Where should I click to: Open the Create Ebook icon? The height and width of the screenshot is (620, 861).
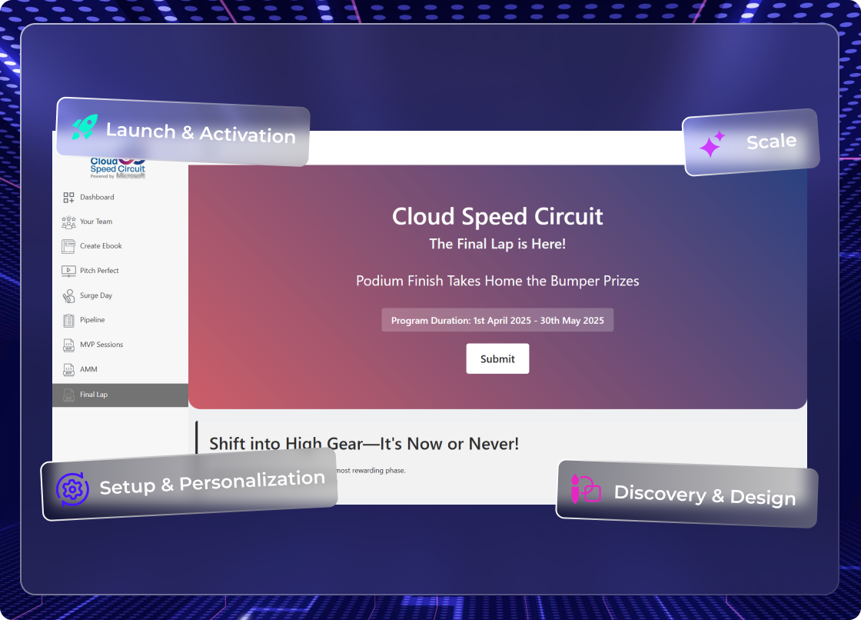pos(68,246)
